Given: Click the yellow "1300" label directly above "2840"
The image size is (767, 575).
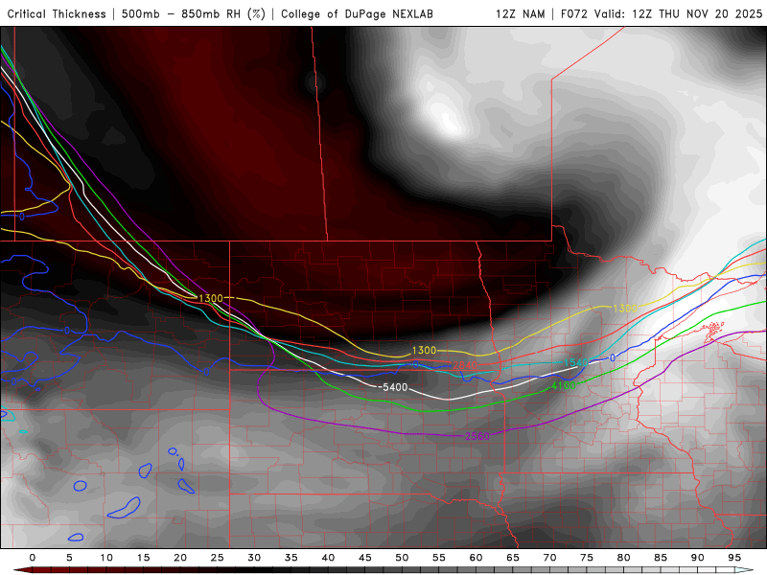Looking at the screenshot, I should pos(424,351).
